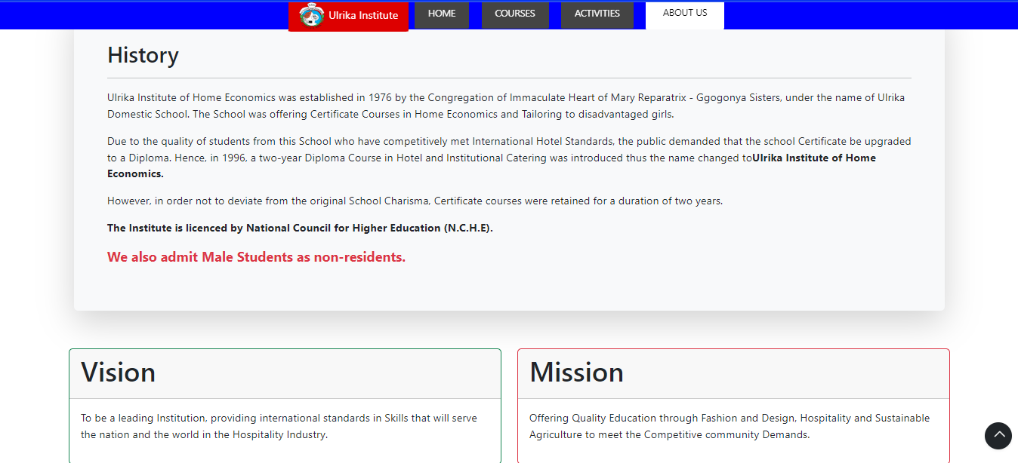Viewport: 1018px width, 463px height.
Task: Go to the COURSES page
Action: click(515, 14)
